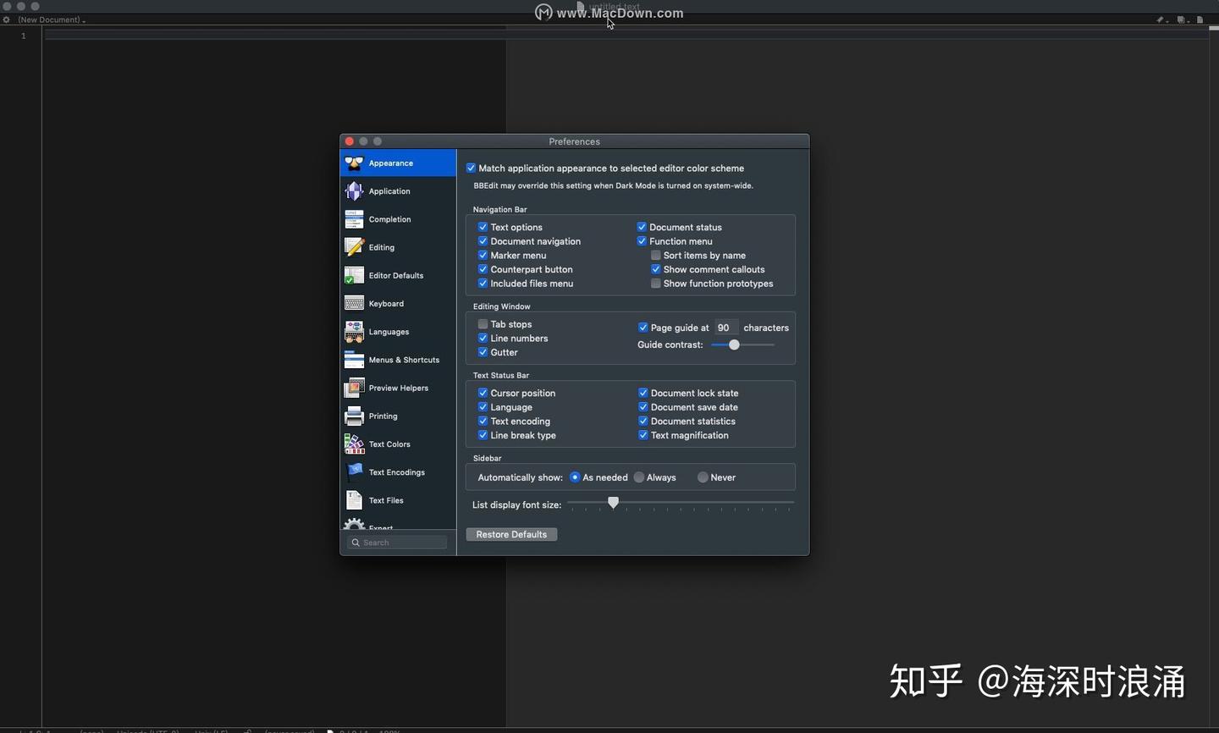The height and width of the screenshot is (733, 1219).
Task: Click Unicode (UTF-8) in the status bar
Action: click(x=148, y=730)
